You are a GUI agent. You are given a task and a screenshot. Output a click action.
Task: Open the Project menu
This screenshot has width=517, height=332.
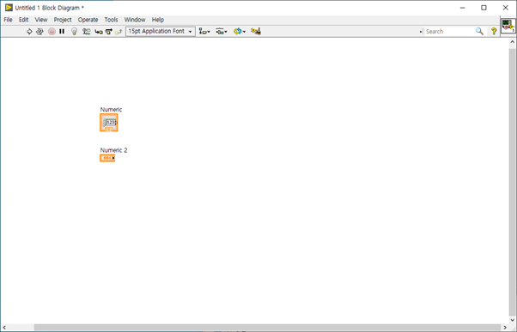pyautogui.click(x=63, y=20)
